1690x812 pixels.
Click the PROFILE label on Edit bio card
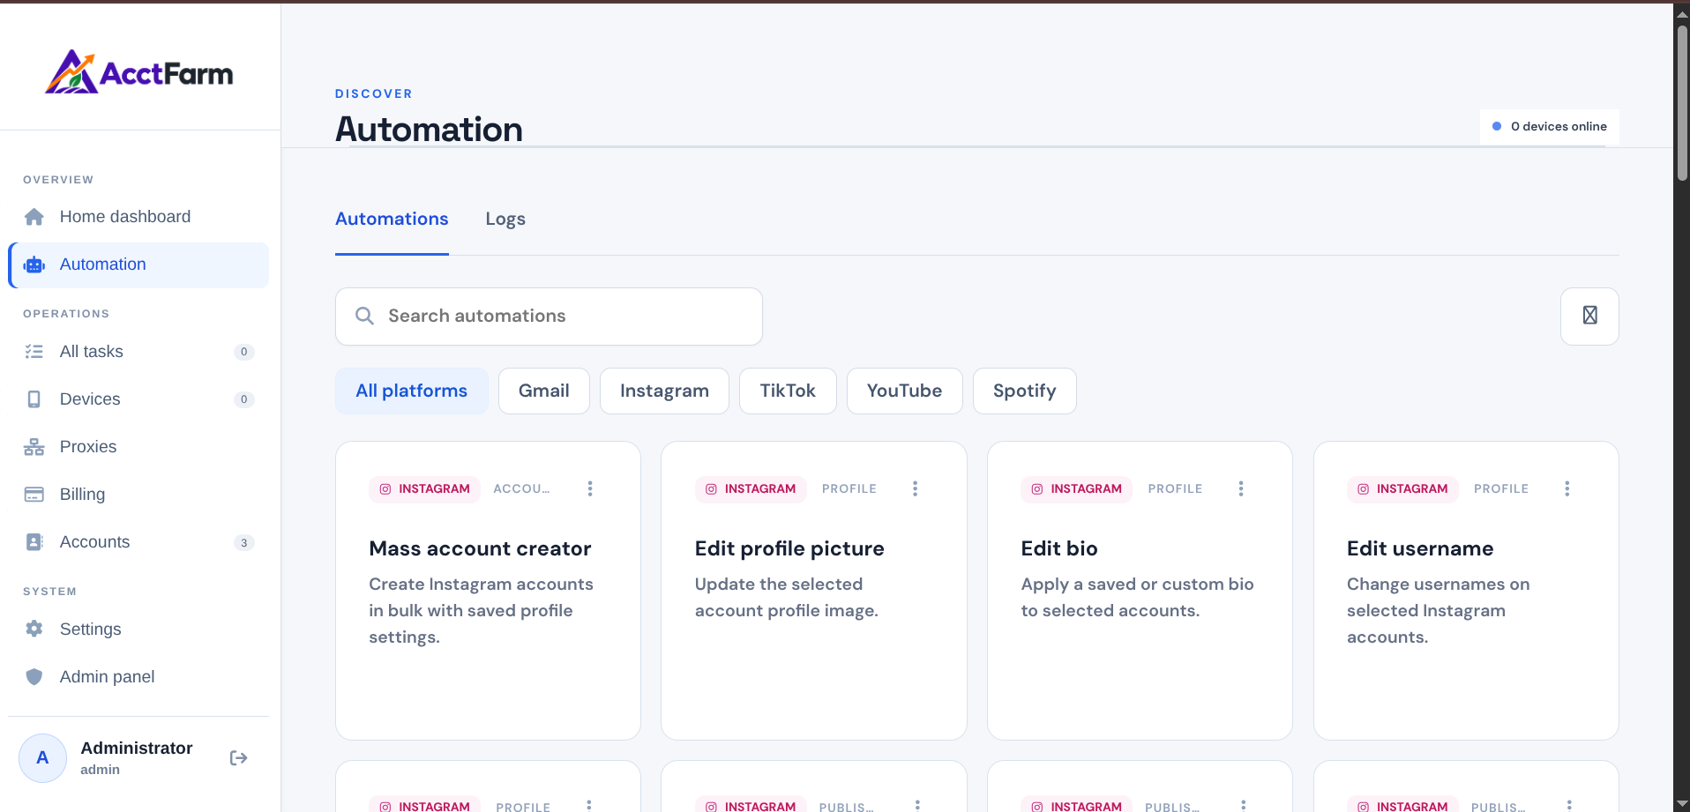pos(1175,489)
